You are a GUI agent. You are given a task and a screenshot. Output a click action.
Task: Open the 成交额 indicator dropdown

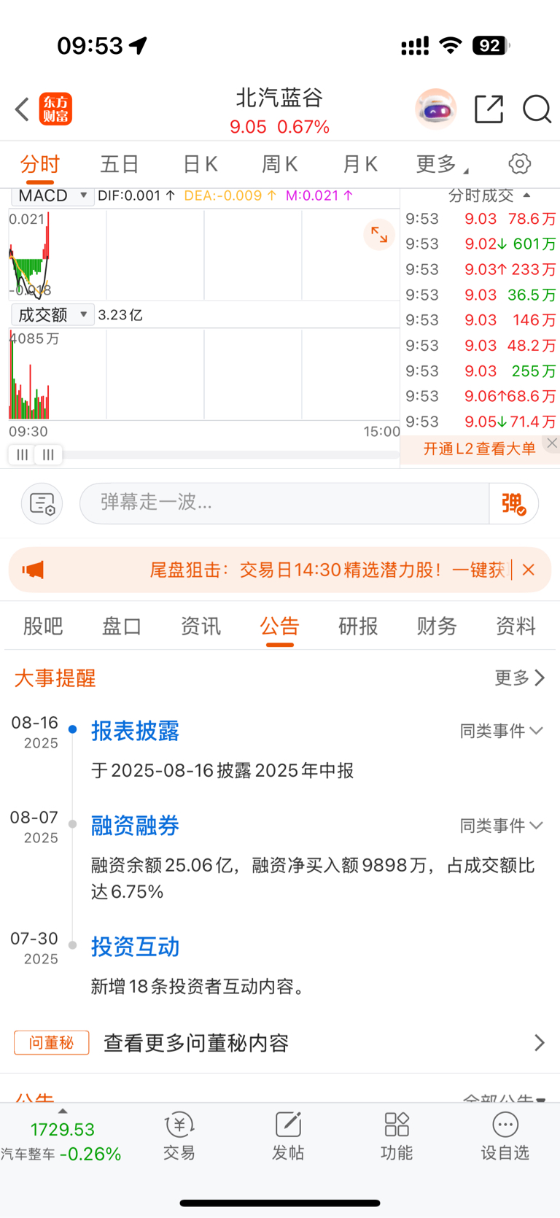(52, 314)
